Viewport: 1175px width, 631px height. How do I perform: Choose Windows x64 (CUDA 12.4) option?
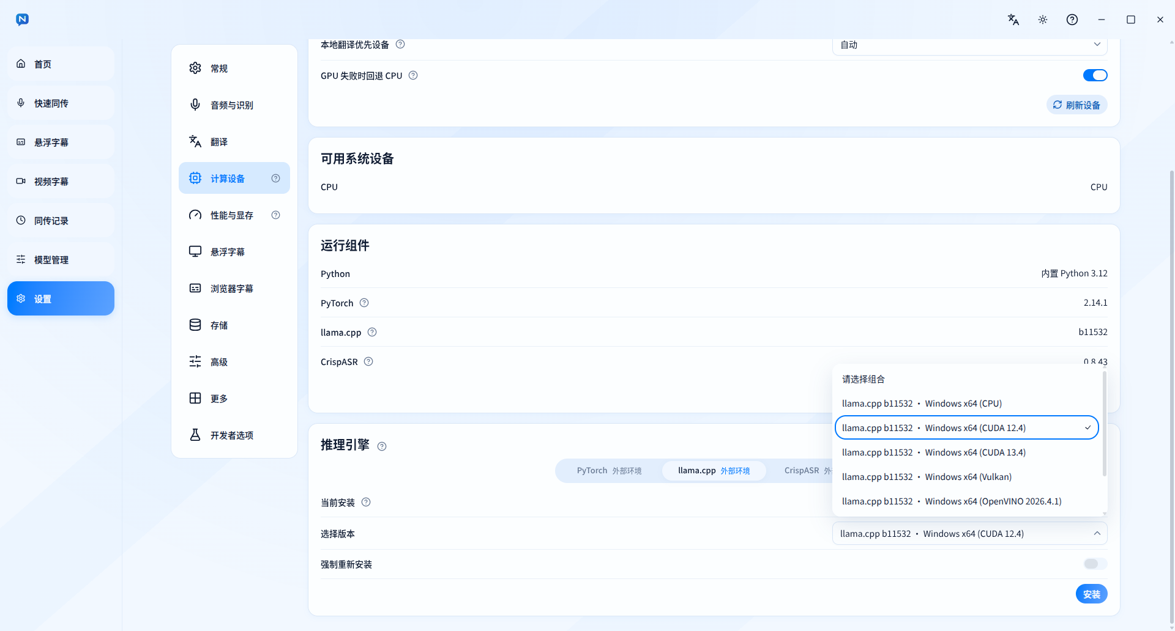pos(967,428)
